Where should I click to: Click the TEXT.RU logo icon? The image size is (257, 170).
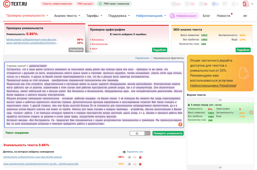[7, 4]
